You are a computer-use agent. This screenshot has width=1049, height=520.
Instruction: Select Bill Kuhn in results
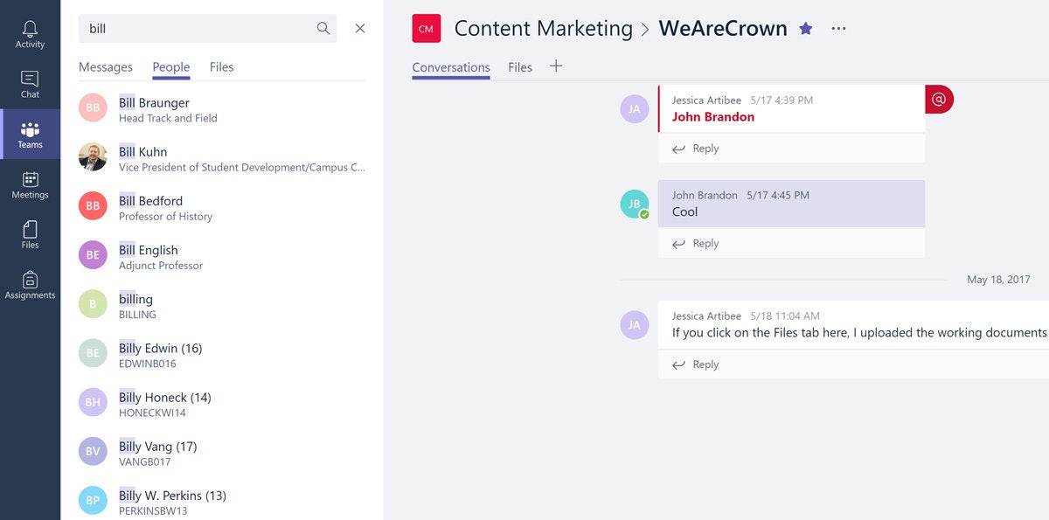[222, 158]
